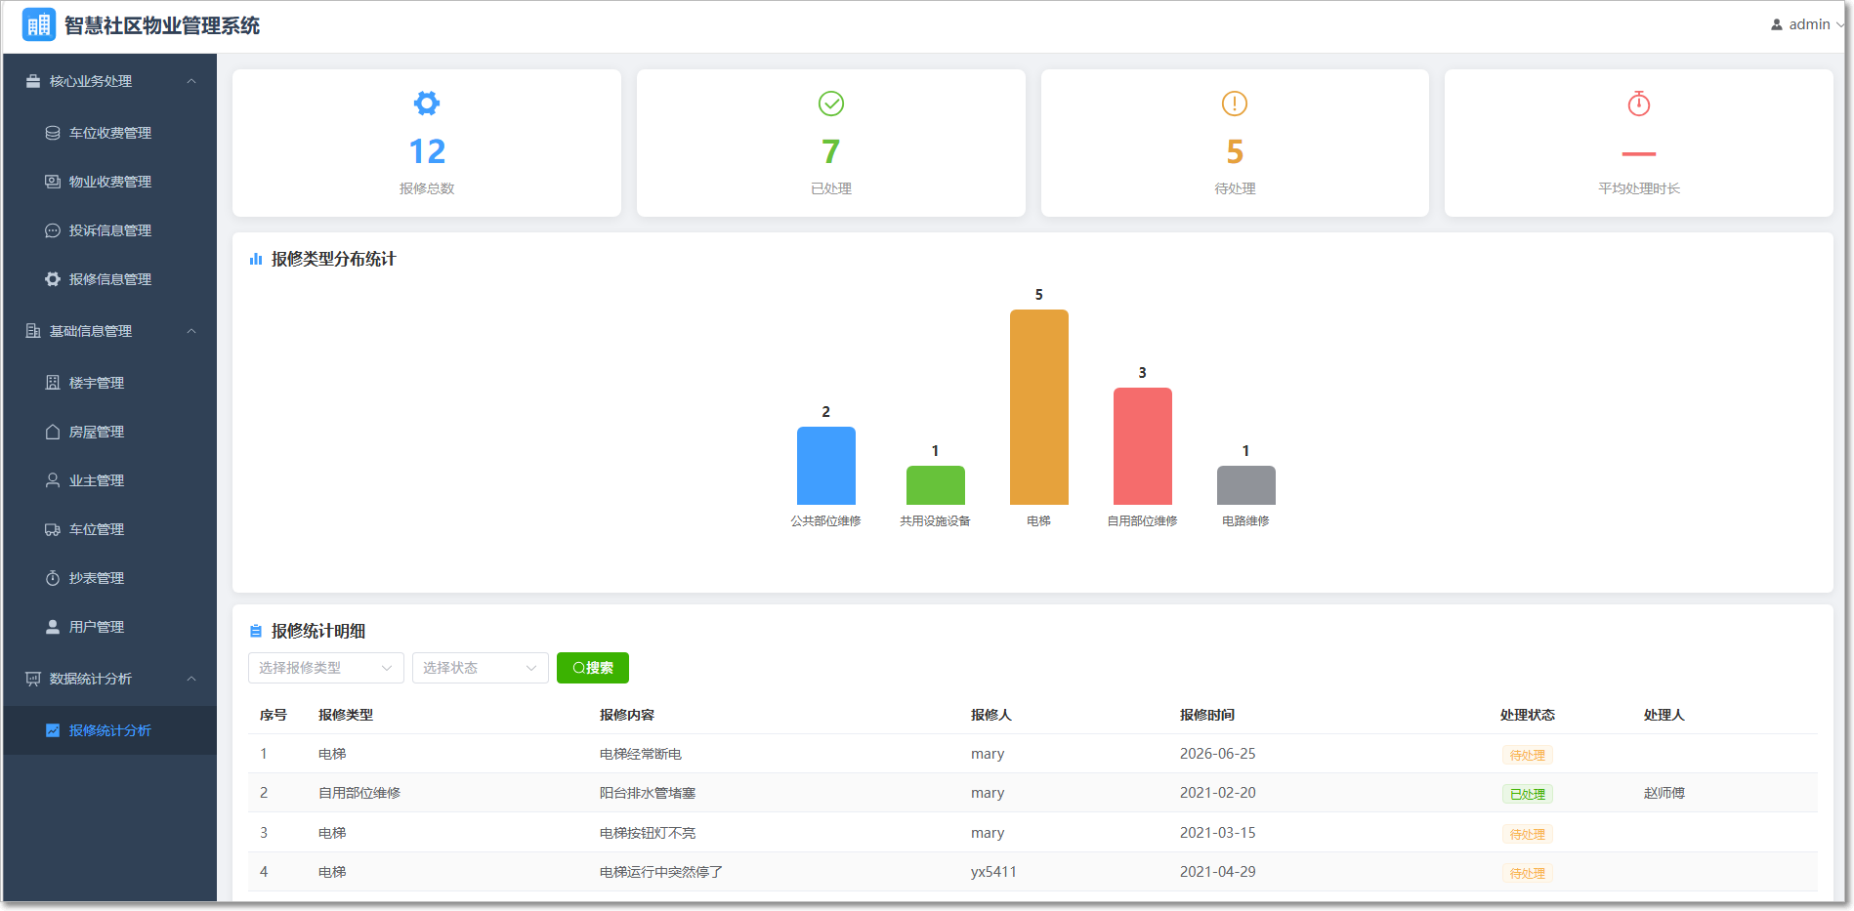Click 自用部位维修 type cell in row 2
Image resolution: width=1854 pixels, height=911 pixels.
tap(359, 793)
